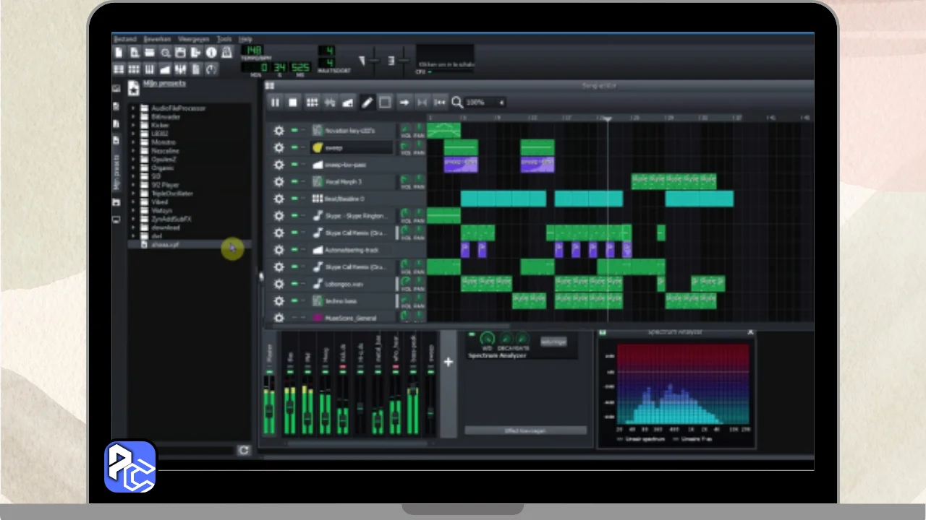The height and width of the screenshot is (520, 926).
Task: Open the Weergeven menu
Action: pyautogui.click(x=194, y=39)
